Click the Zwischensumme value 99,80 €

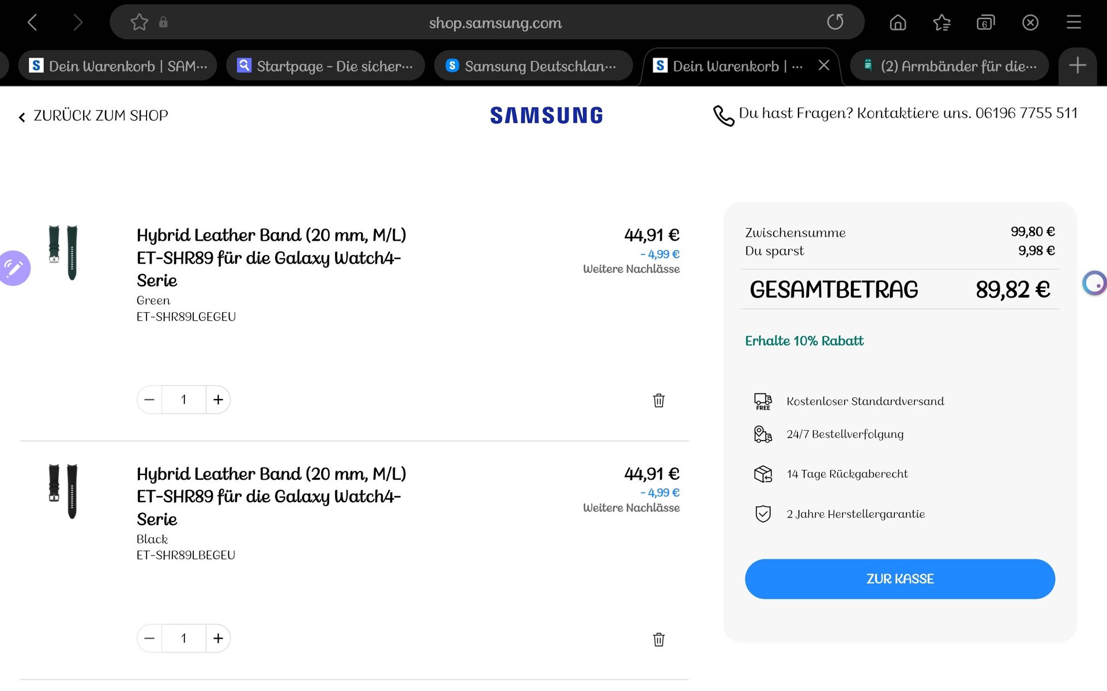tap(1033, 231)
